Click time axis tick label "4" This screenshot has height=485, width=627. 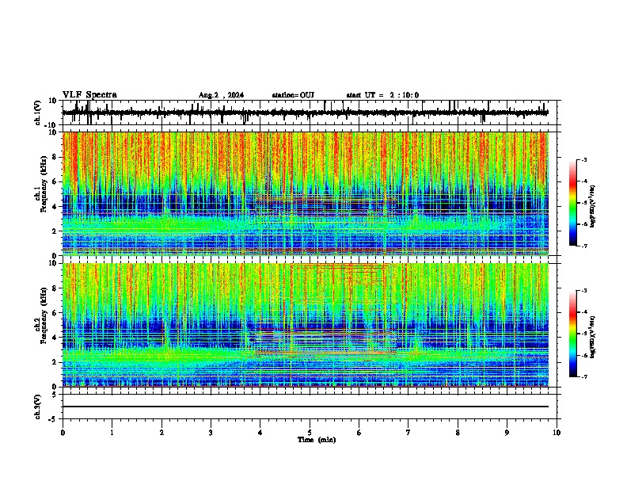coord(260,433)
